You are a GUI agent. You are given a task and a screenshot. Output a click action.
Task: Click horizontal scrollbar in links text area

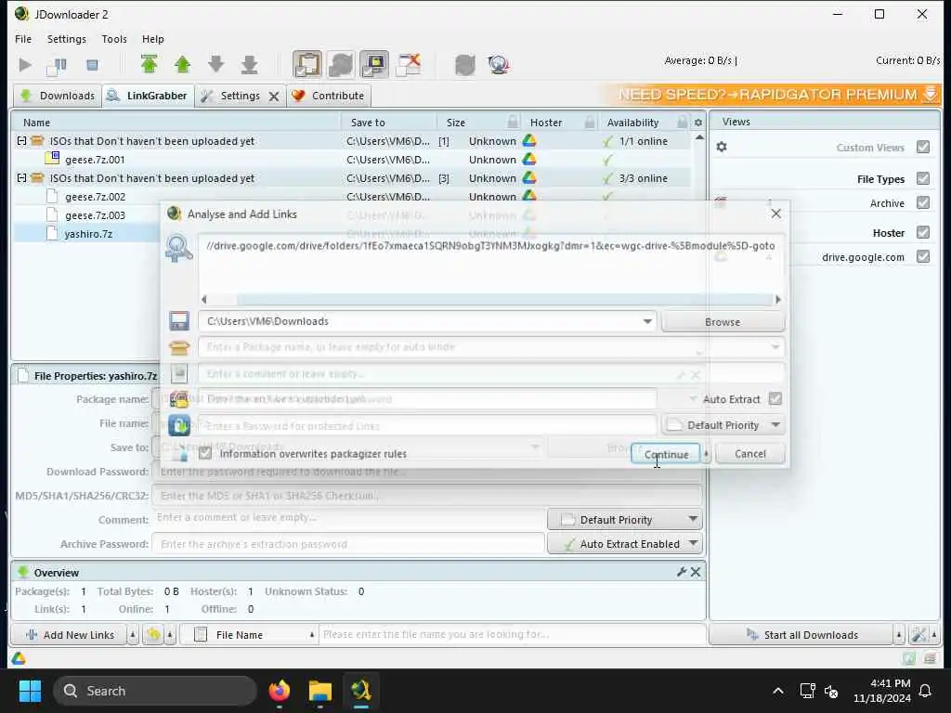(x=504, y=300)
